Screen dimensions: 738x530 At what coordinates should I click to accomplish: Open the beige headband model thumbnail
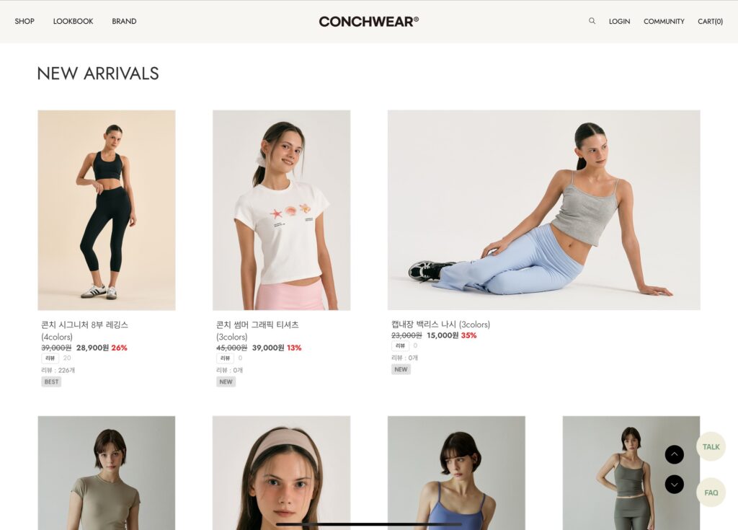click(282, 472)
